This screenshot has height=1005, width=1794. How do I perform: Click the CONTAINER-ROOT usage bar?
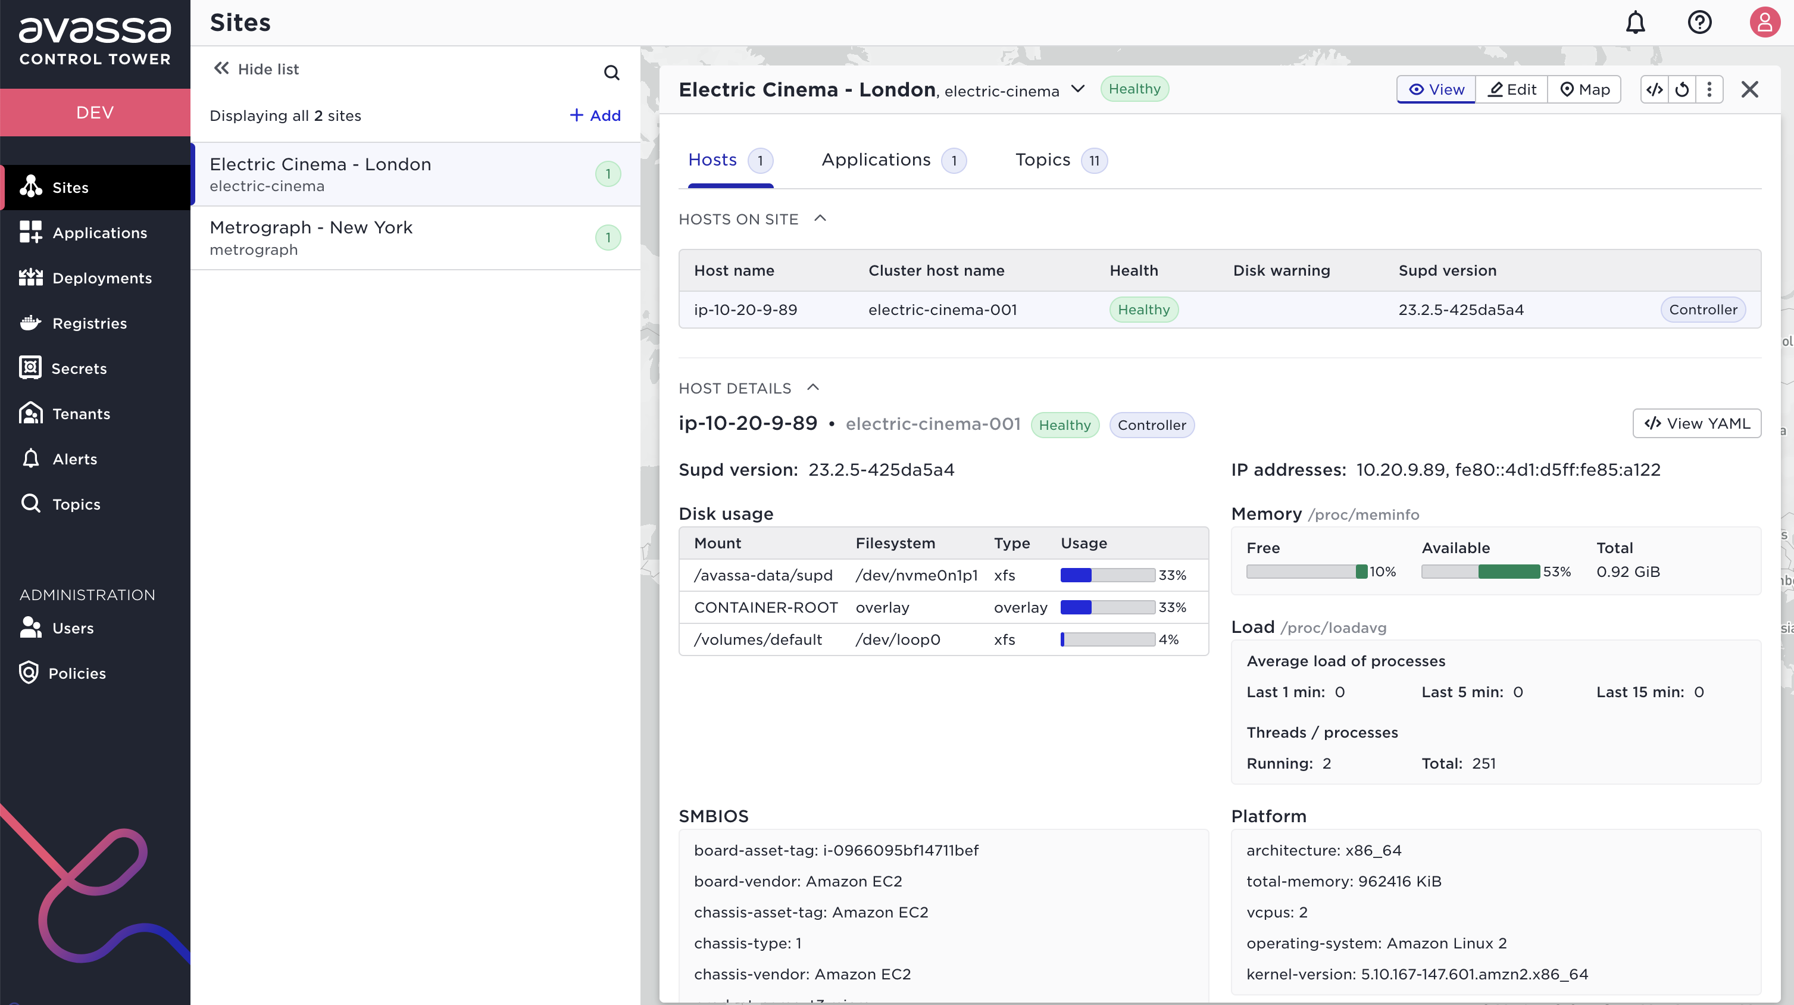point(1107,607)
